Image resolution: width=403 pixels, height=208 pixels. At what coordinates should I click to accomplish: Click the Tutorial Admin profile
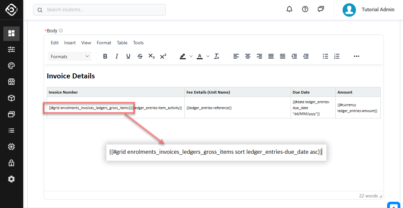click(368, 10)
